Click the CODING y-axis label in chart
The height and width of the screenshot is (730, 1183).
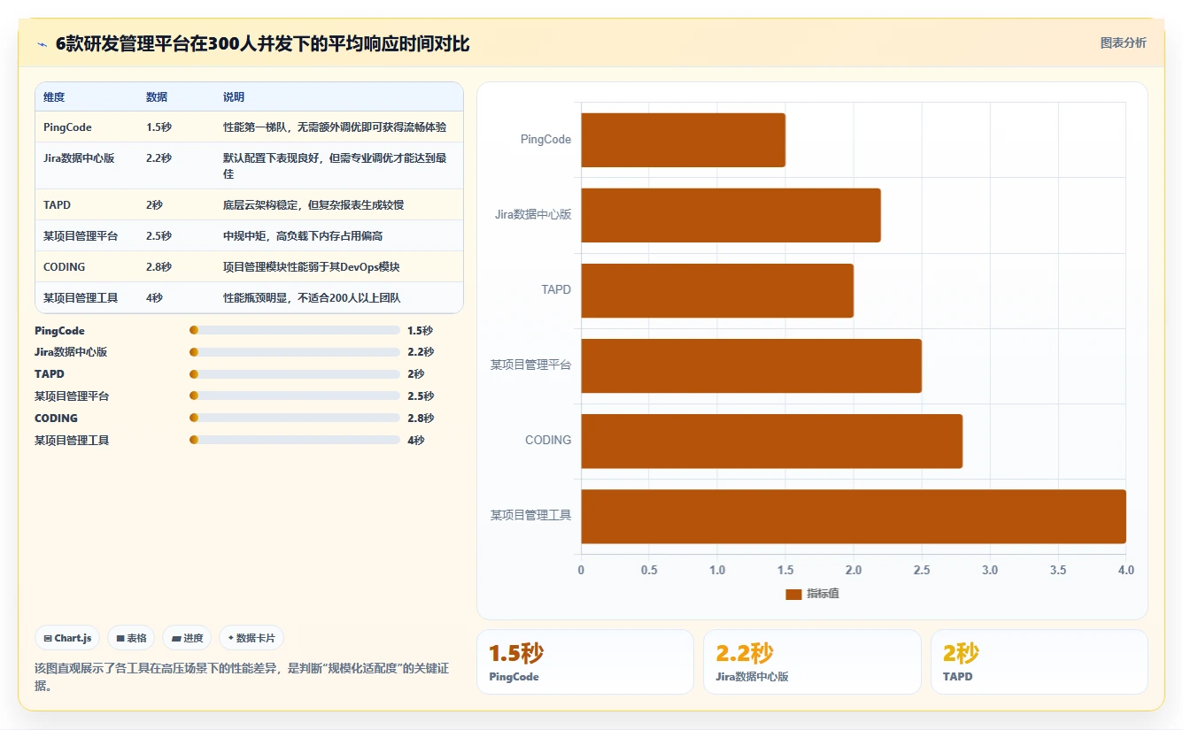point(548,441)
